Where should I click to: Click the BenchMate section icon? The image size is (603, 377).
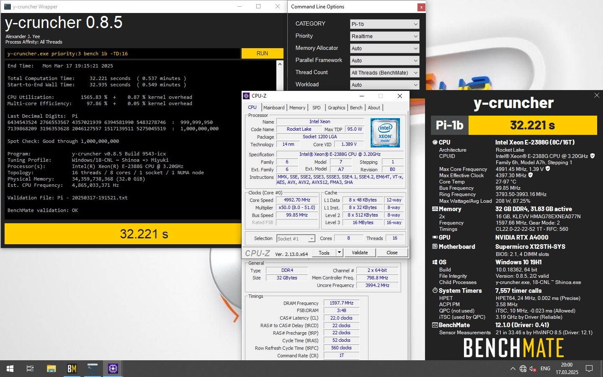click(435, 325)
